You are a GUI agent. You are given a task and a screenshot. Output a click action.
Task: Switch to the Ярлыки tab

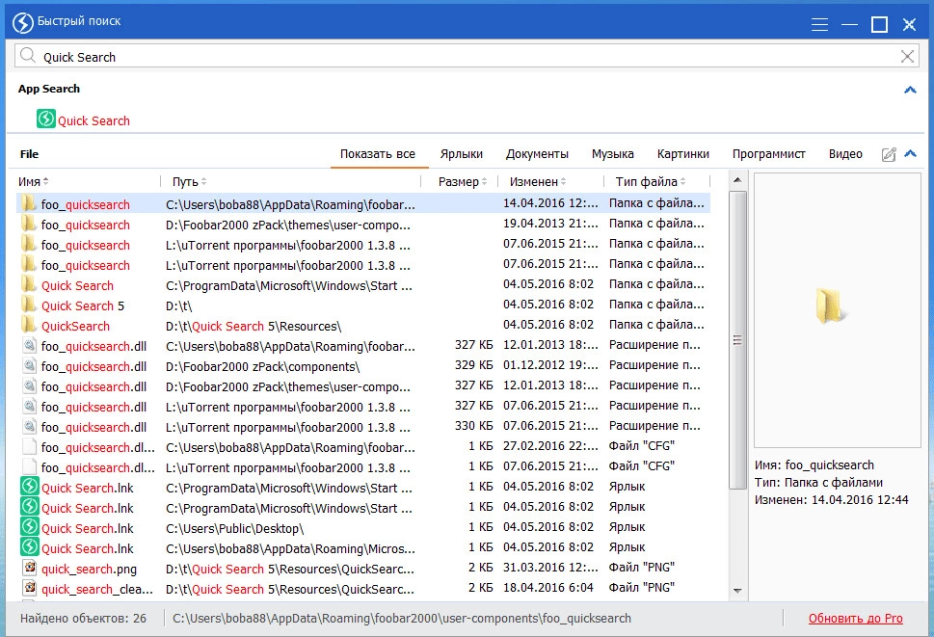462,154
